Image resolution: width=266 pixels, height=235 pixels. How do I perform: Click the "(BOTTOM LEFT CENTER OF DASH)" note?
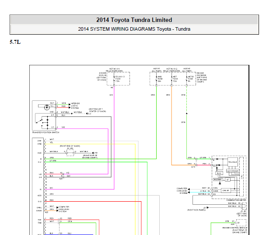(x=97, y=110)
